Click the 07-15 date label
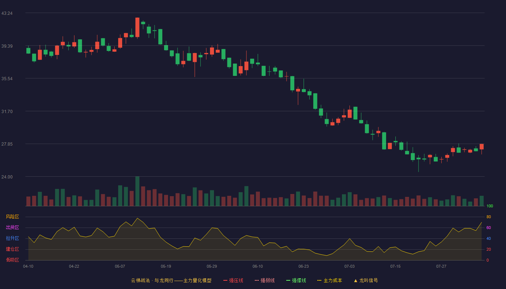 (x=395, y=266)
